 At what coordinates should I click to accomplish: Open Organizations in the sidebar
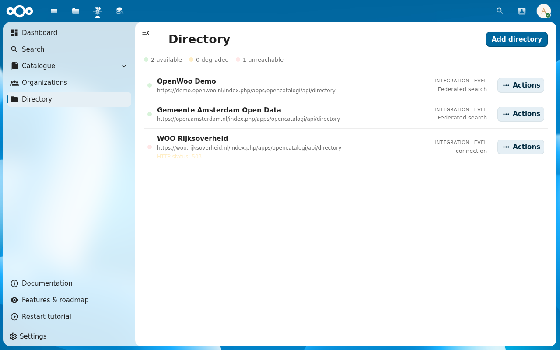coord(69,83)
